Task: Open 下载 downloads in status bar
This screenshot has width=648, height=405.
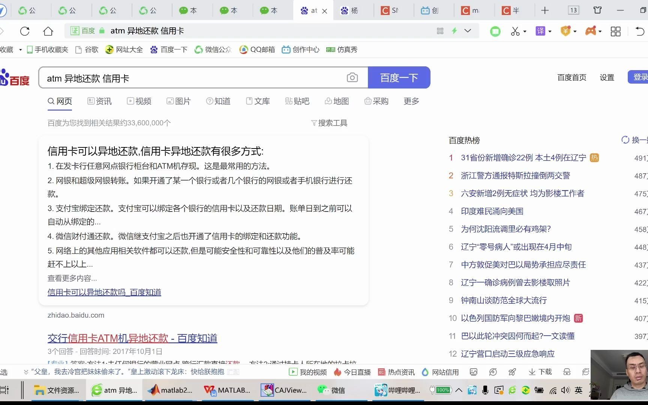Action: [x=540, y=372]
